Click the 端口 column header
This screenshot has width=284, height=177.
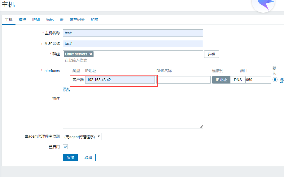244,71
